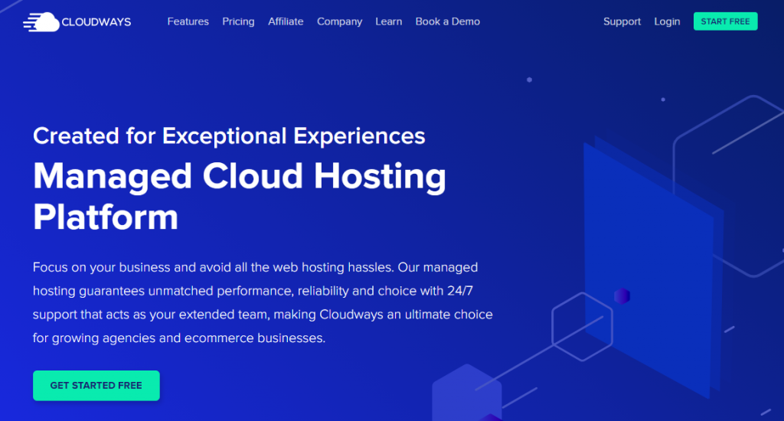The height and width of the screenshot is (421, 784).
Task: Open the Features menu
Action: (188, 21)
